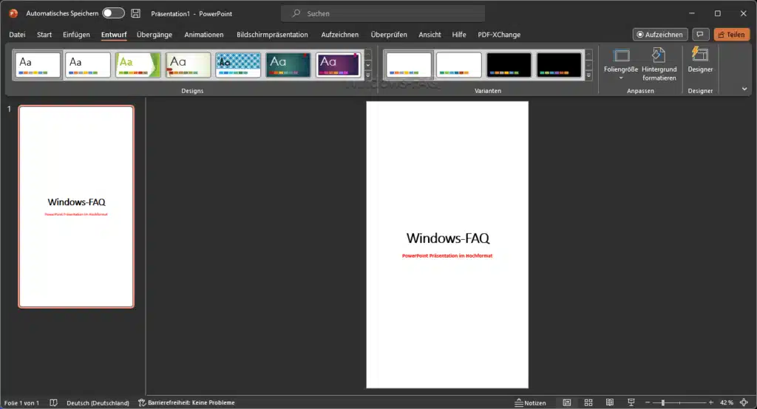Open the PDF-XChange tab
Viewport: 757px width, 409px height.
click(499, 35)
